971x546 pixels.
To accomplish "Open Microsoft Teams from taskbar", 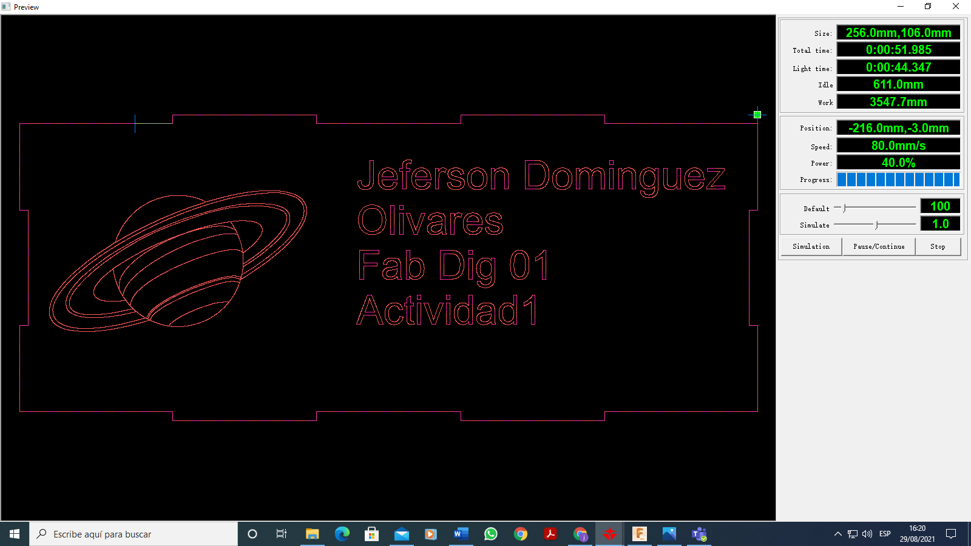I will (699, 534).
